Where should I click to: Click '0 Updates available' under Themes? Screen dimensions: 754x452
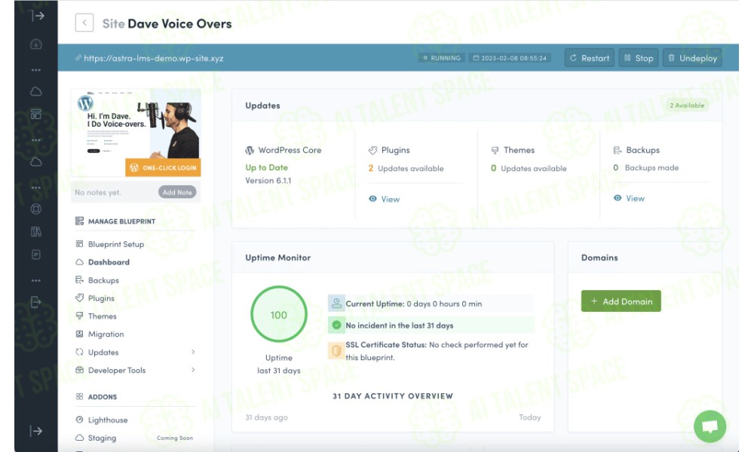point(529,168)
